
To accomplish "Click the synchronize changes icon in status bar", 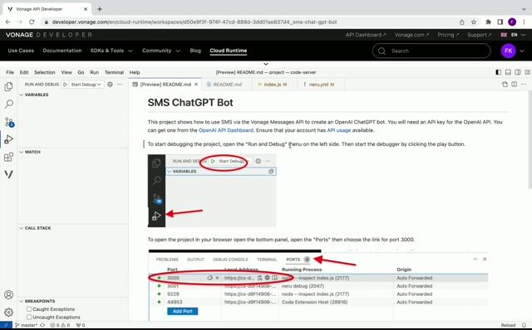I will click(42, 325).
